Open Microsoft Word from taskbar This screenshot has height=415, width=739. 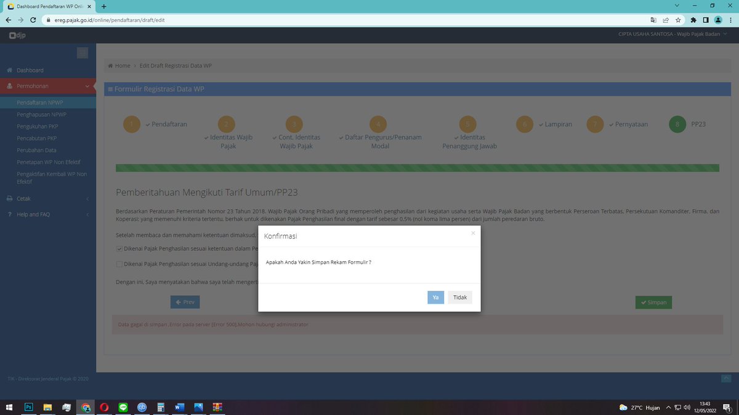point(180,407)
